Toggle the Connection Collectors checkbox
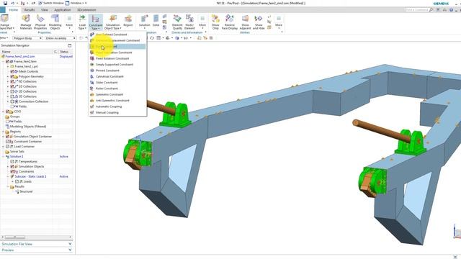The height and width of the screenshot is (259, 461). click(12, 101)
